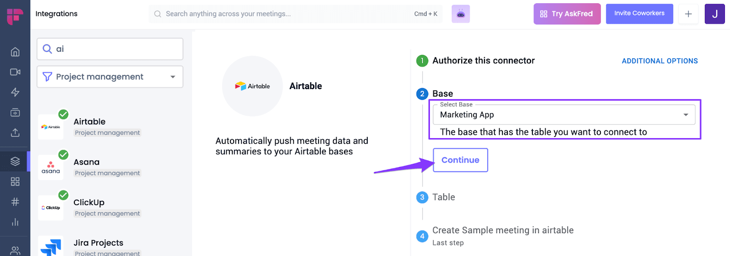Open the Home icon in sidebar
This screenshot has height=256, width=730.
coord(15,52)
